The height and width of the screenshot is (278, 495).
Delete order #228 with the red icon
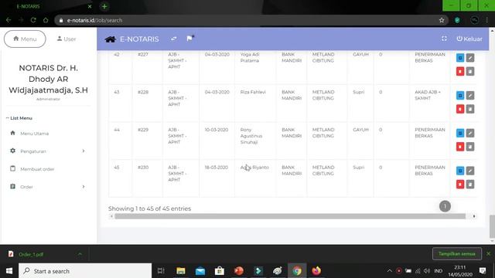coord(460,109)
